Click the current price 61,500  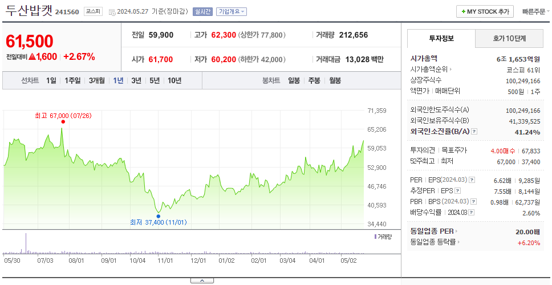30,42
